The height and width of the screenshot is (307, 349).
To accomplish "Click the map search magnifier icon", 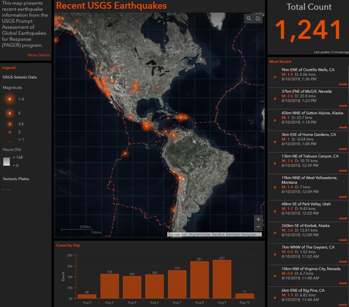I will point(249,18).
